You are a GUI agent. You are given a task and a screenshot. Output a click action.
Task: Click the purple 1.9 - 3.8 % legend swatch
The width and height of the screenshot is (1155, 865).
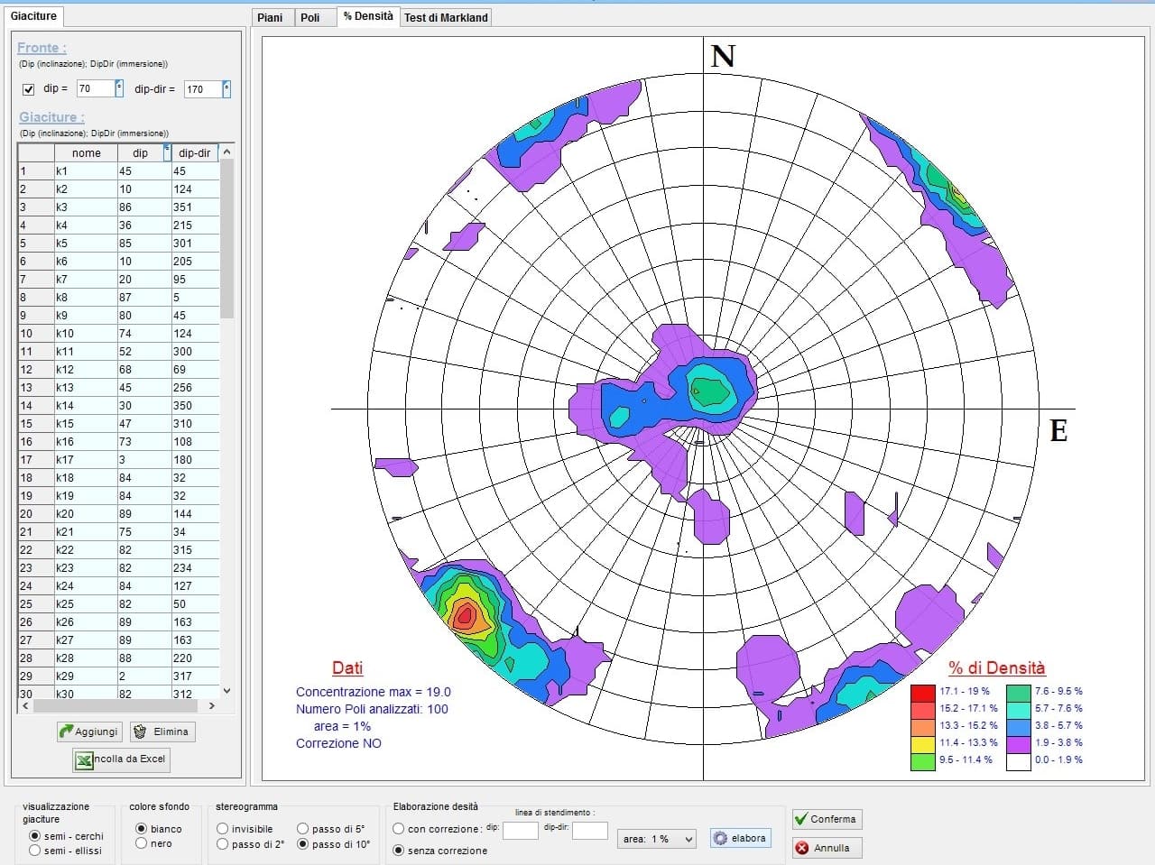point(1019,743)
